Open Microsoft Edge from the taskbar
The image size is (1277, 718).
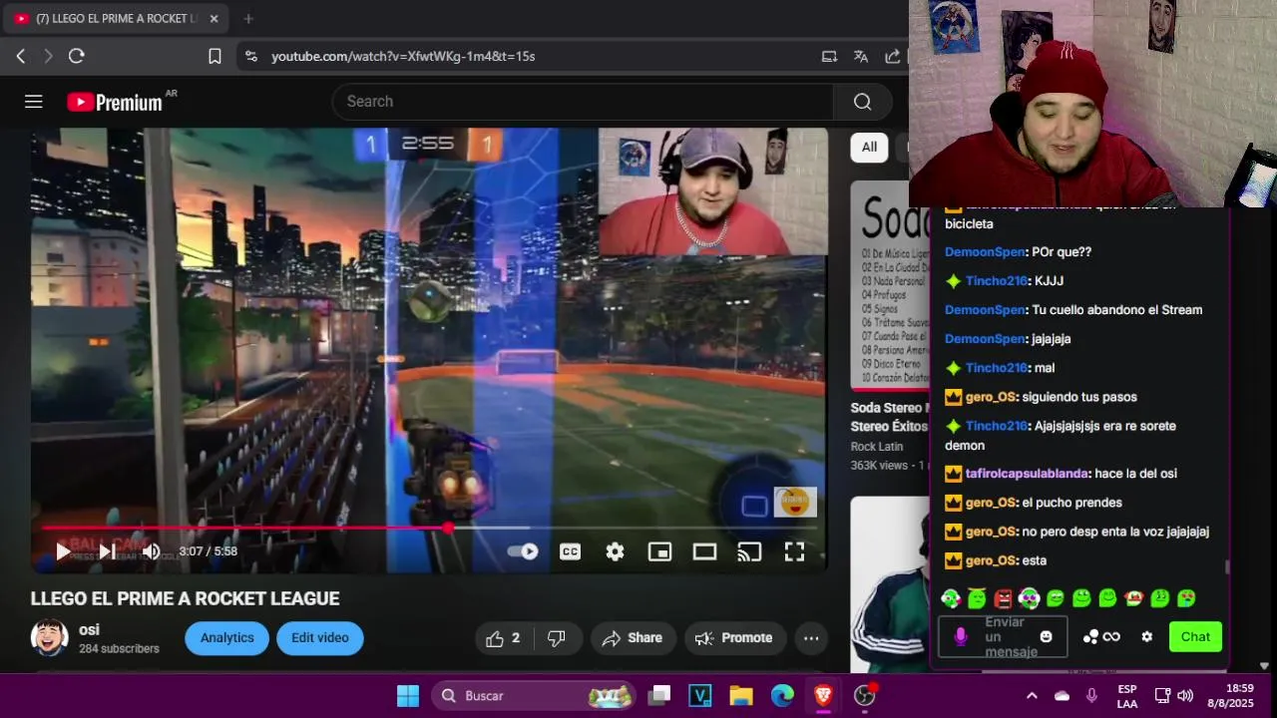(782, 695)
